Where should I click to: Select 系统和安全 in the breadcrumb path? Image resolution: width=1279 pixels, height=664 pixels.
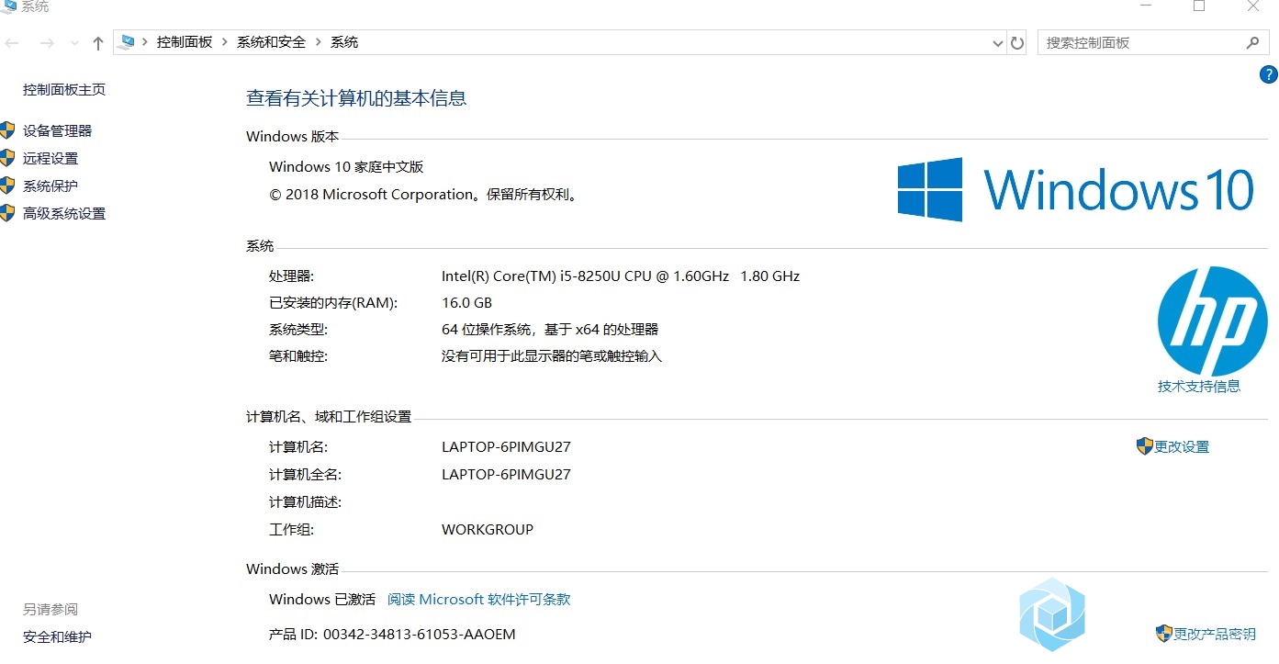tap(271, 42)
